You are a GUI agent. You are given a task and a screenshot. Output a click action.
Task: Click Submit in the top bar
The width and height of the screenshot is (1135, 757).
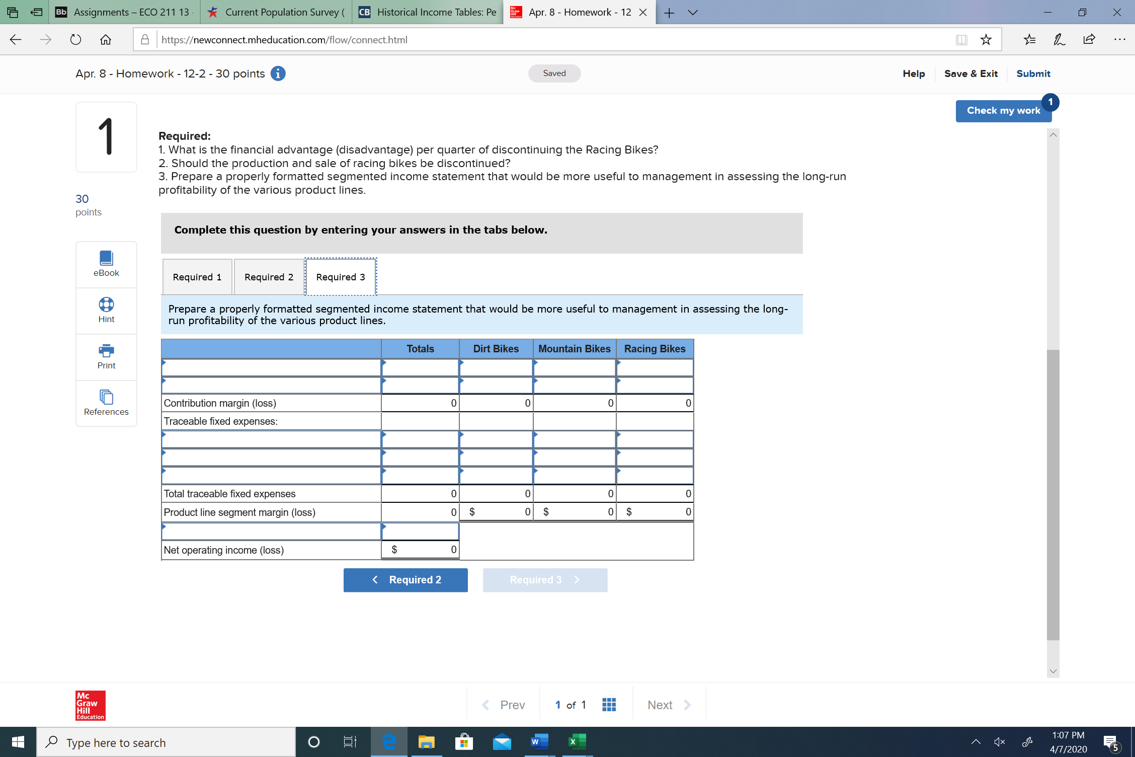[x=1033, y=73]
